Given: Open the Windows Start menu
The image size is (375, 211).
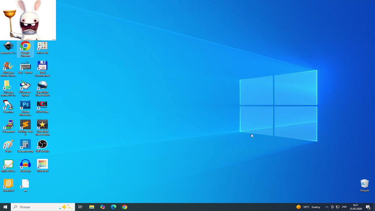Looking at the screenshot, I should (x=5, y=207).
